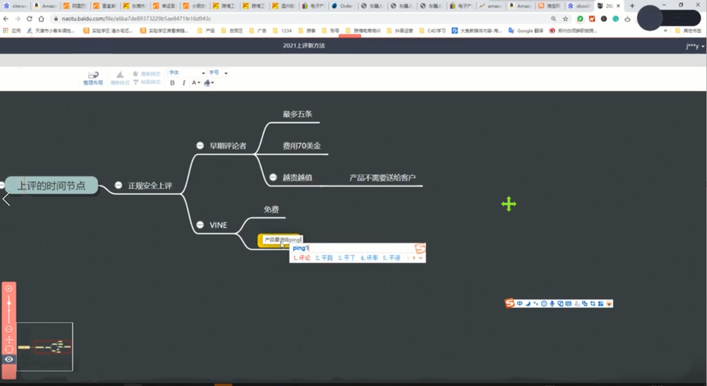Click the locate root node icon
This screenshot has height=386, width=707.
[9, 349]
